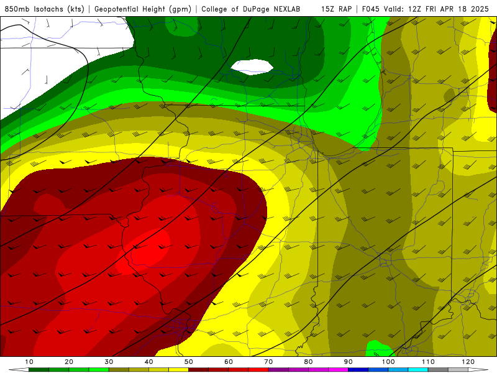
Task: Click the '850mb Isotachs (kts)' title text
Action: (x=45, y=9)
